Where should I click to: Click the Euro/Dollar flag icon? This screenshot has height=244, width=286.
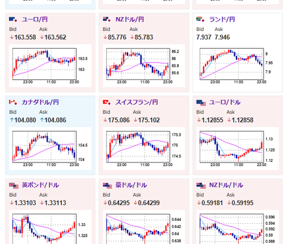coord(201,103)
